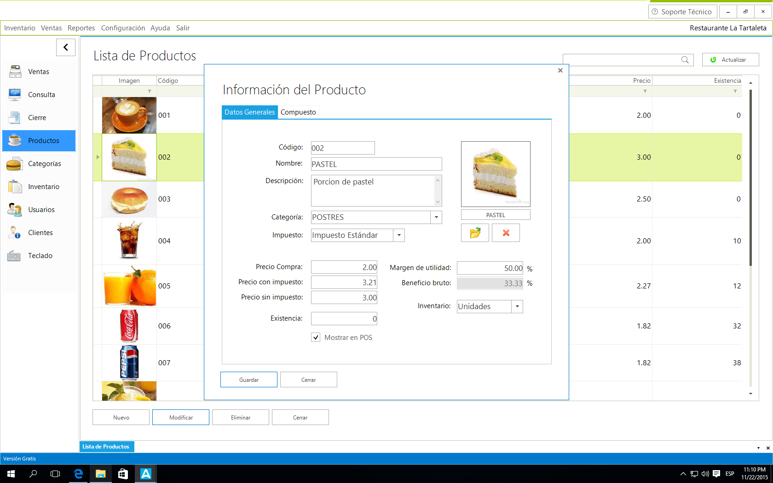
Task: Click the search magnifier icon
Action: (685, 60)
